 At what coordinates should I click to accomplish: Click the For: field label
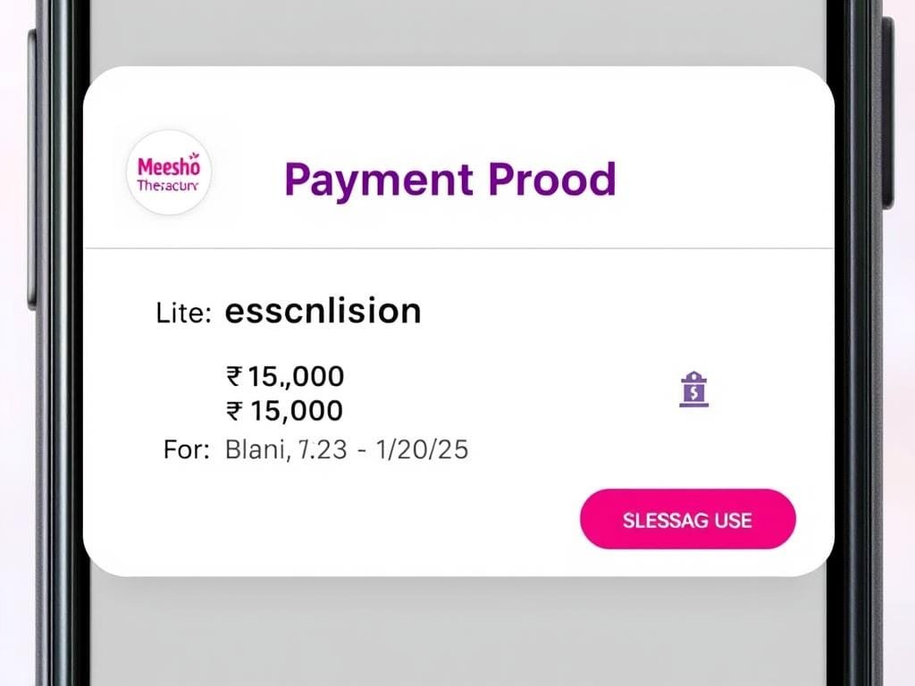(x=186, y=449)
